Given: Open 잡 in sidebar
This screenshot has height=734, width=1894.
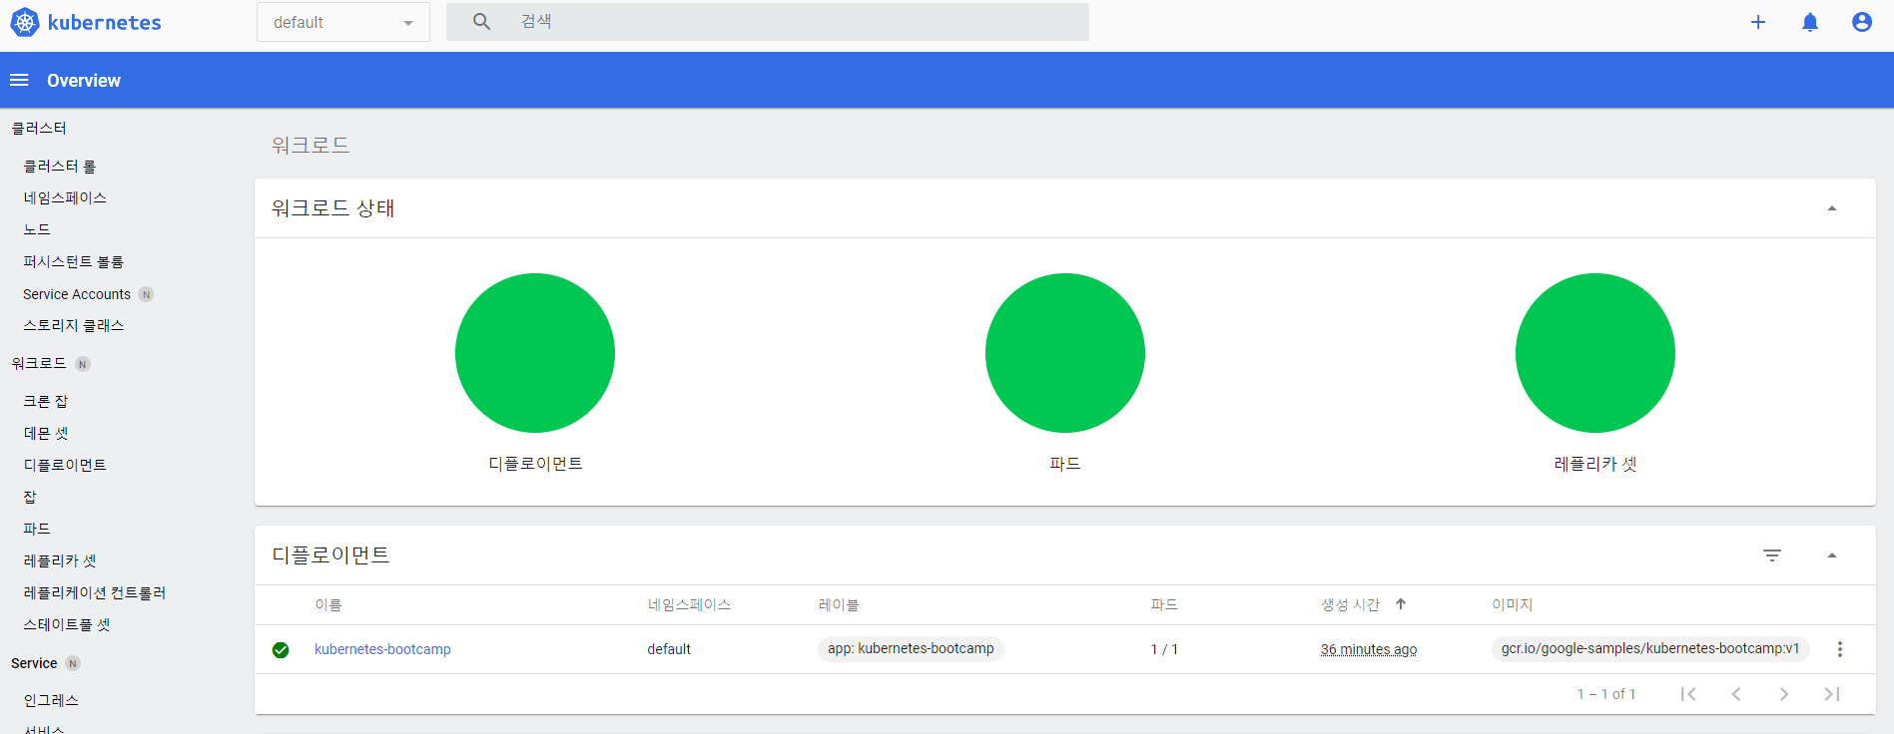Looking at the screenshot, I should coord(30,497).
